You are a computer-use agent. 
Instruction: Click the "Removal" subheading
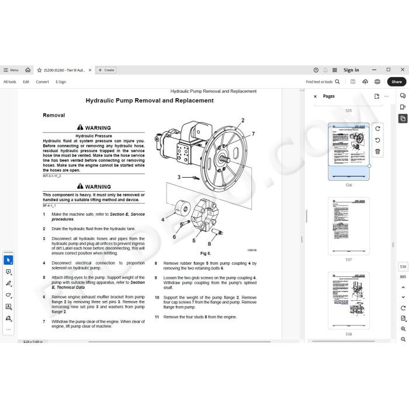(54, 115)
